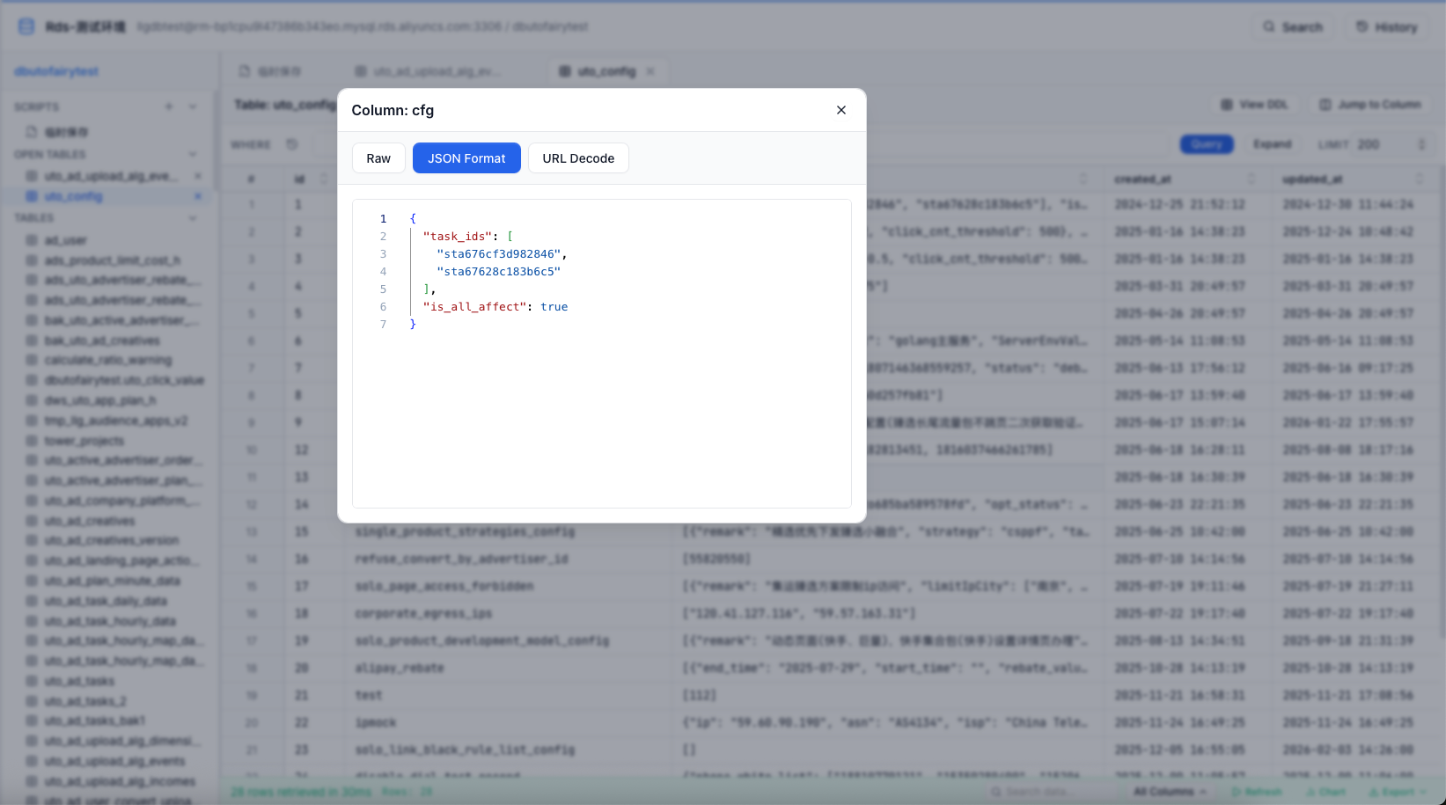The width and height of the screenshot is (1446, 805).
Task: Open the Chart view of results
Action: pos(1327,791)
